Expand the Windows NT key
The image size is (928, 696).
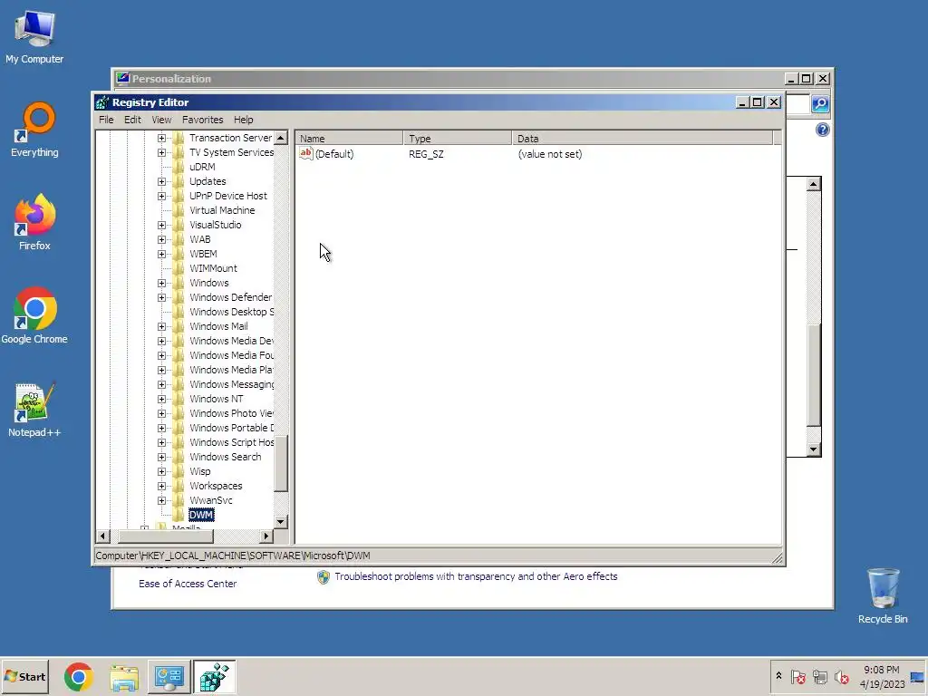point(161,399)
